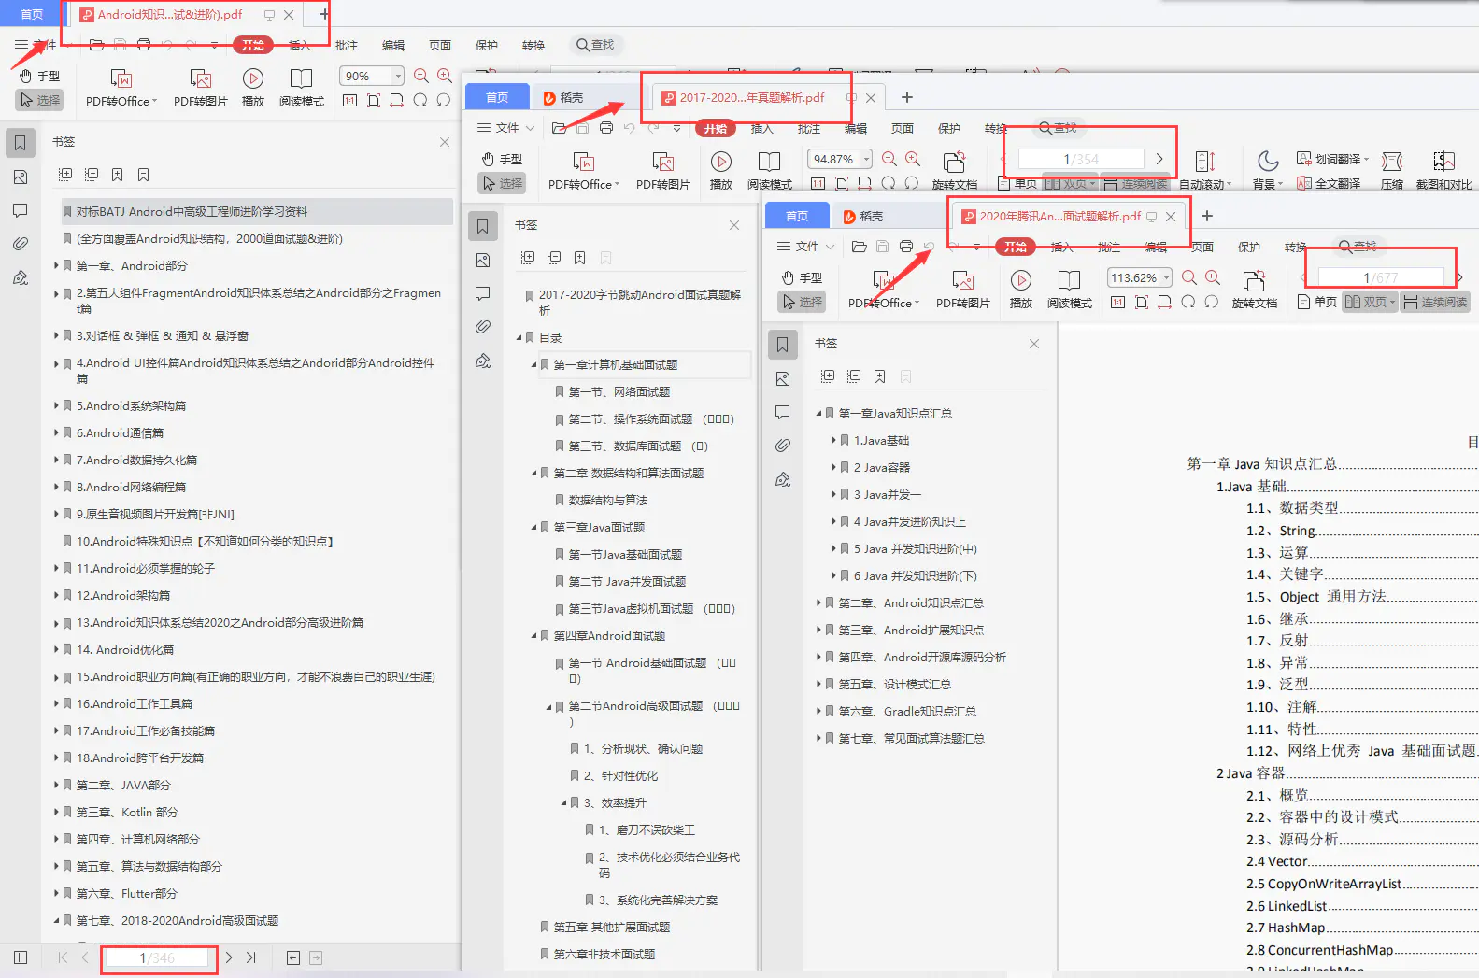This screenshot has width=1479, height=978.
Task: Select 选择 tool in 2020年腾讯 window
Action: click(x=802, y=302)
